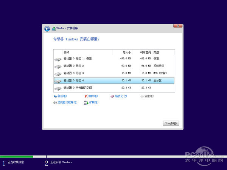The height and width of the screenshot is (170, 227).
Task: Click drive icon of 驱动器 0 分区 1 恢复
Action: tap(58, 59)
